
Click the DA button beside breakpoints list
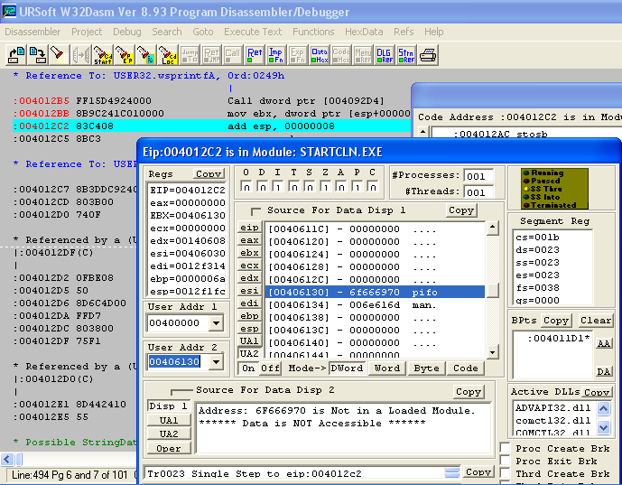(603, 371)
